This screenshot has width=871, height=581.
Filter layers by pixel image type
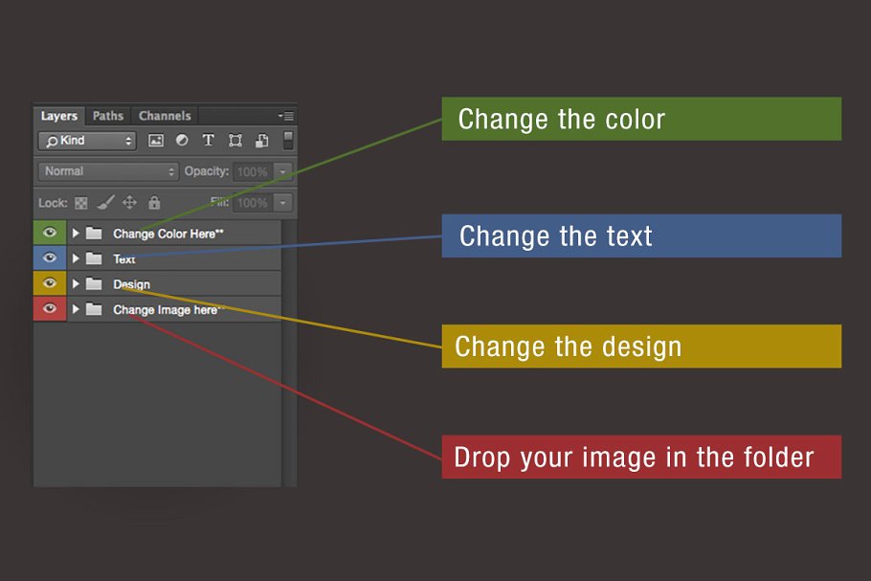156,141
